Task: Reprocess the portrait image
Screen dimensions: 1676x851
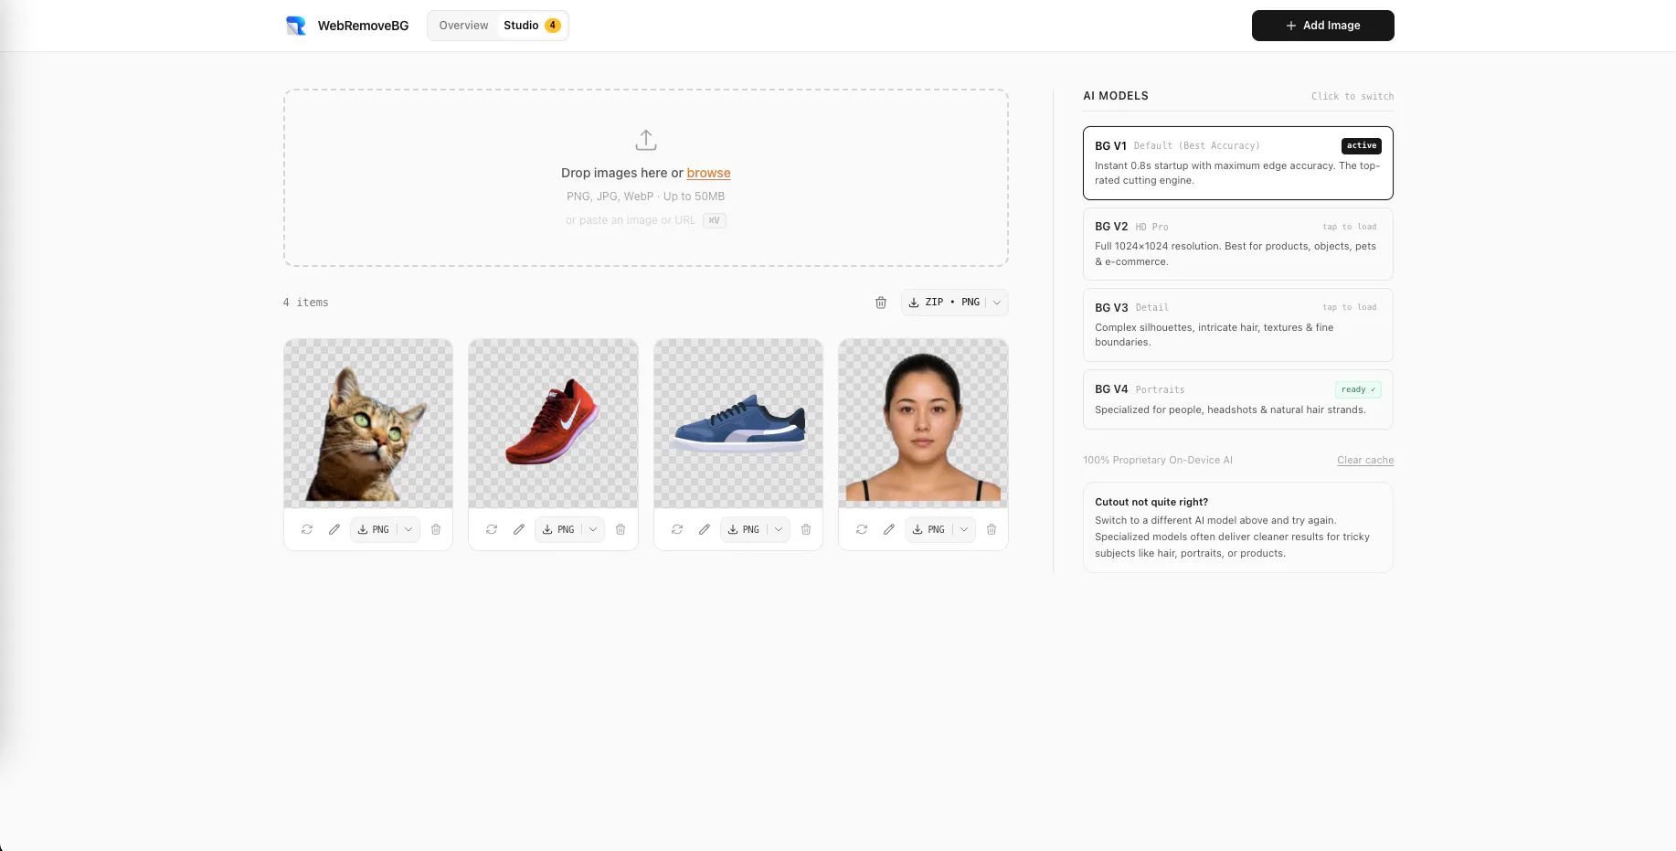Action: tap(862, 529)
